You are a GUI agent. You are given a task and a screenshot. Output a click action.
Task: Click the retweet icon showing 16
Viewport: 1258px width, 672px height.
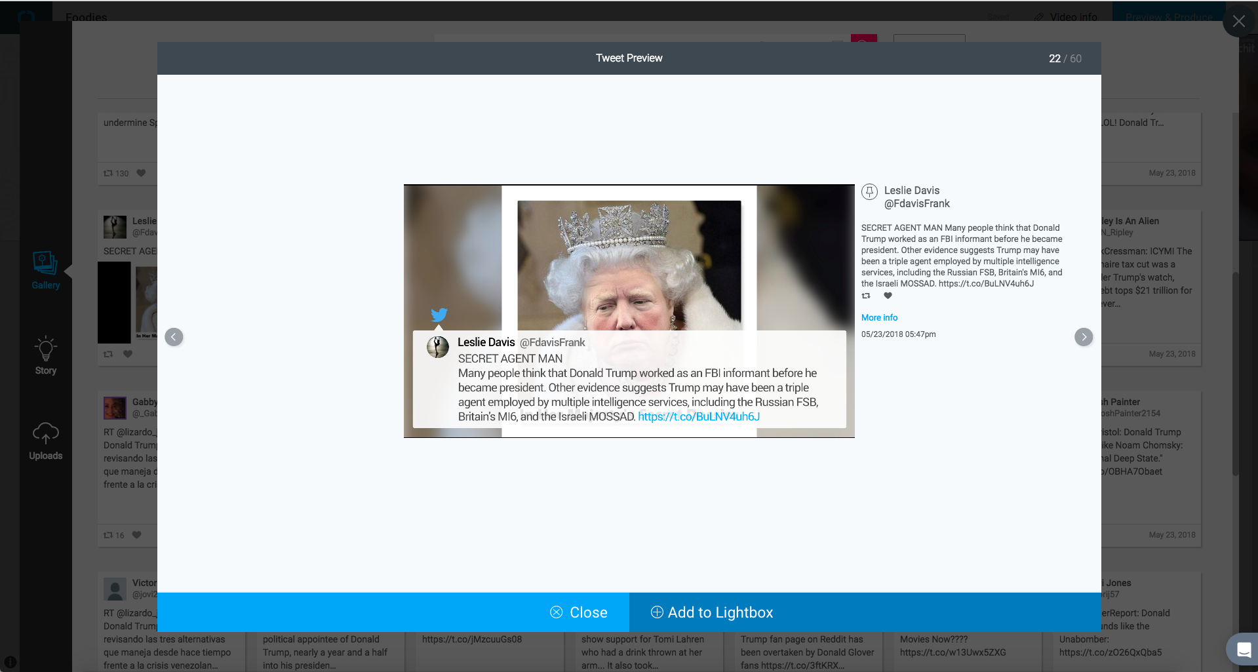pos(108,535)
